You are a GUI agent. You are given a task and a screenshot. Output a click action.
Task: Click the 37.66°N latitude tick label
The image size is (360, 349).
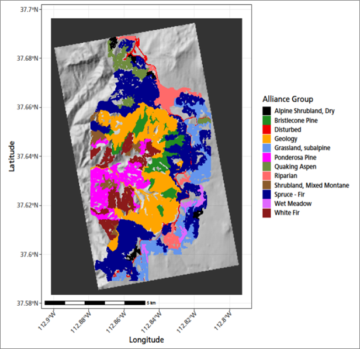tap(27, 107)
